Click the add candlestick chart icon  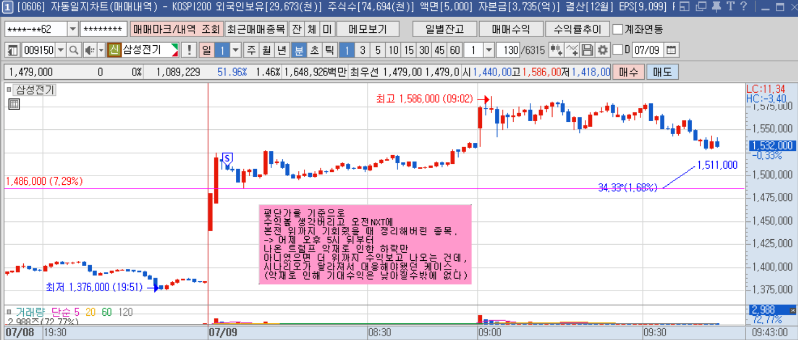[x=556, y=50]
